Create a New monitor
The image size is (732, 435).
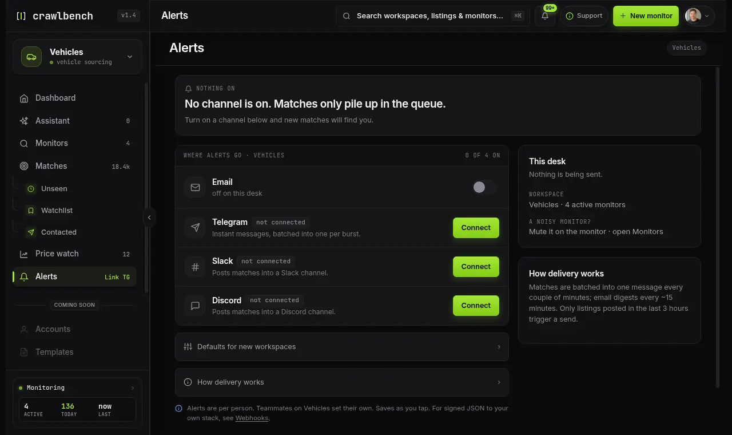(646, 16)
